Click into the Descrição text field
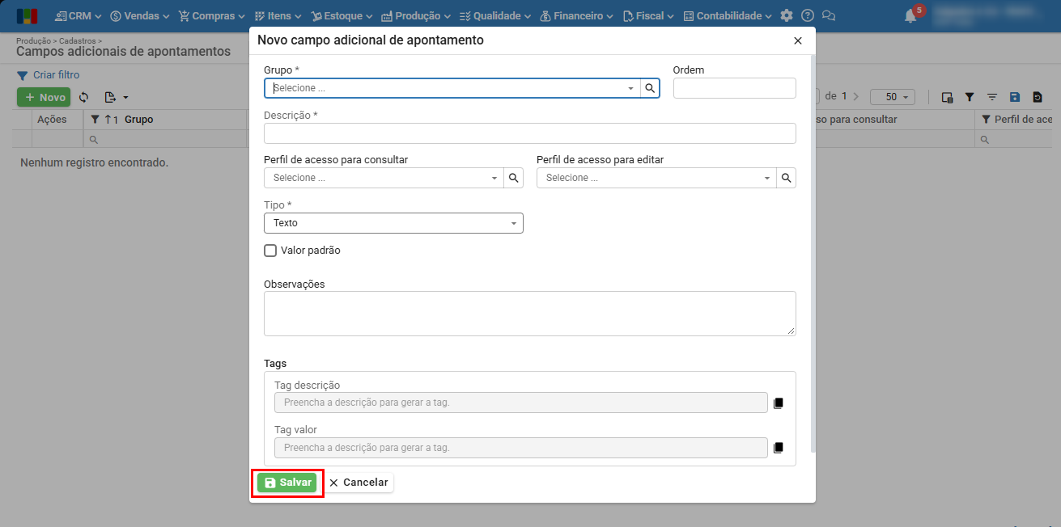This screenshot has height=527, width=1061. click(529, 133)
